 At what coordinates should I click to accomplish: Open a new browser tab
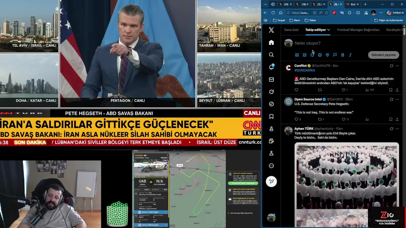tap(365, 4)
